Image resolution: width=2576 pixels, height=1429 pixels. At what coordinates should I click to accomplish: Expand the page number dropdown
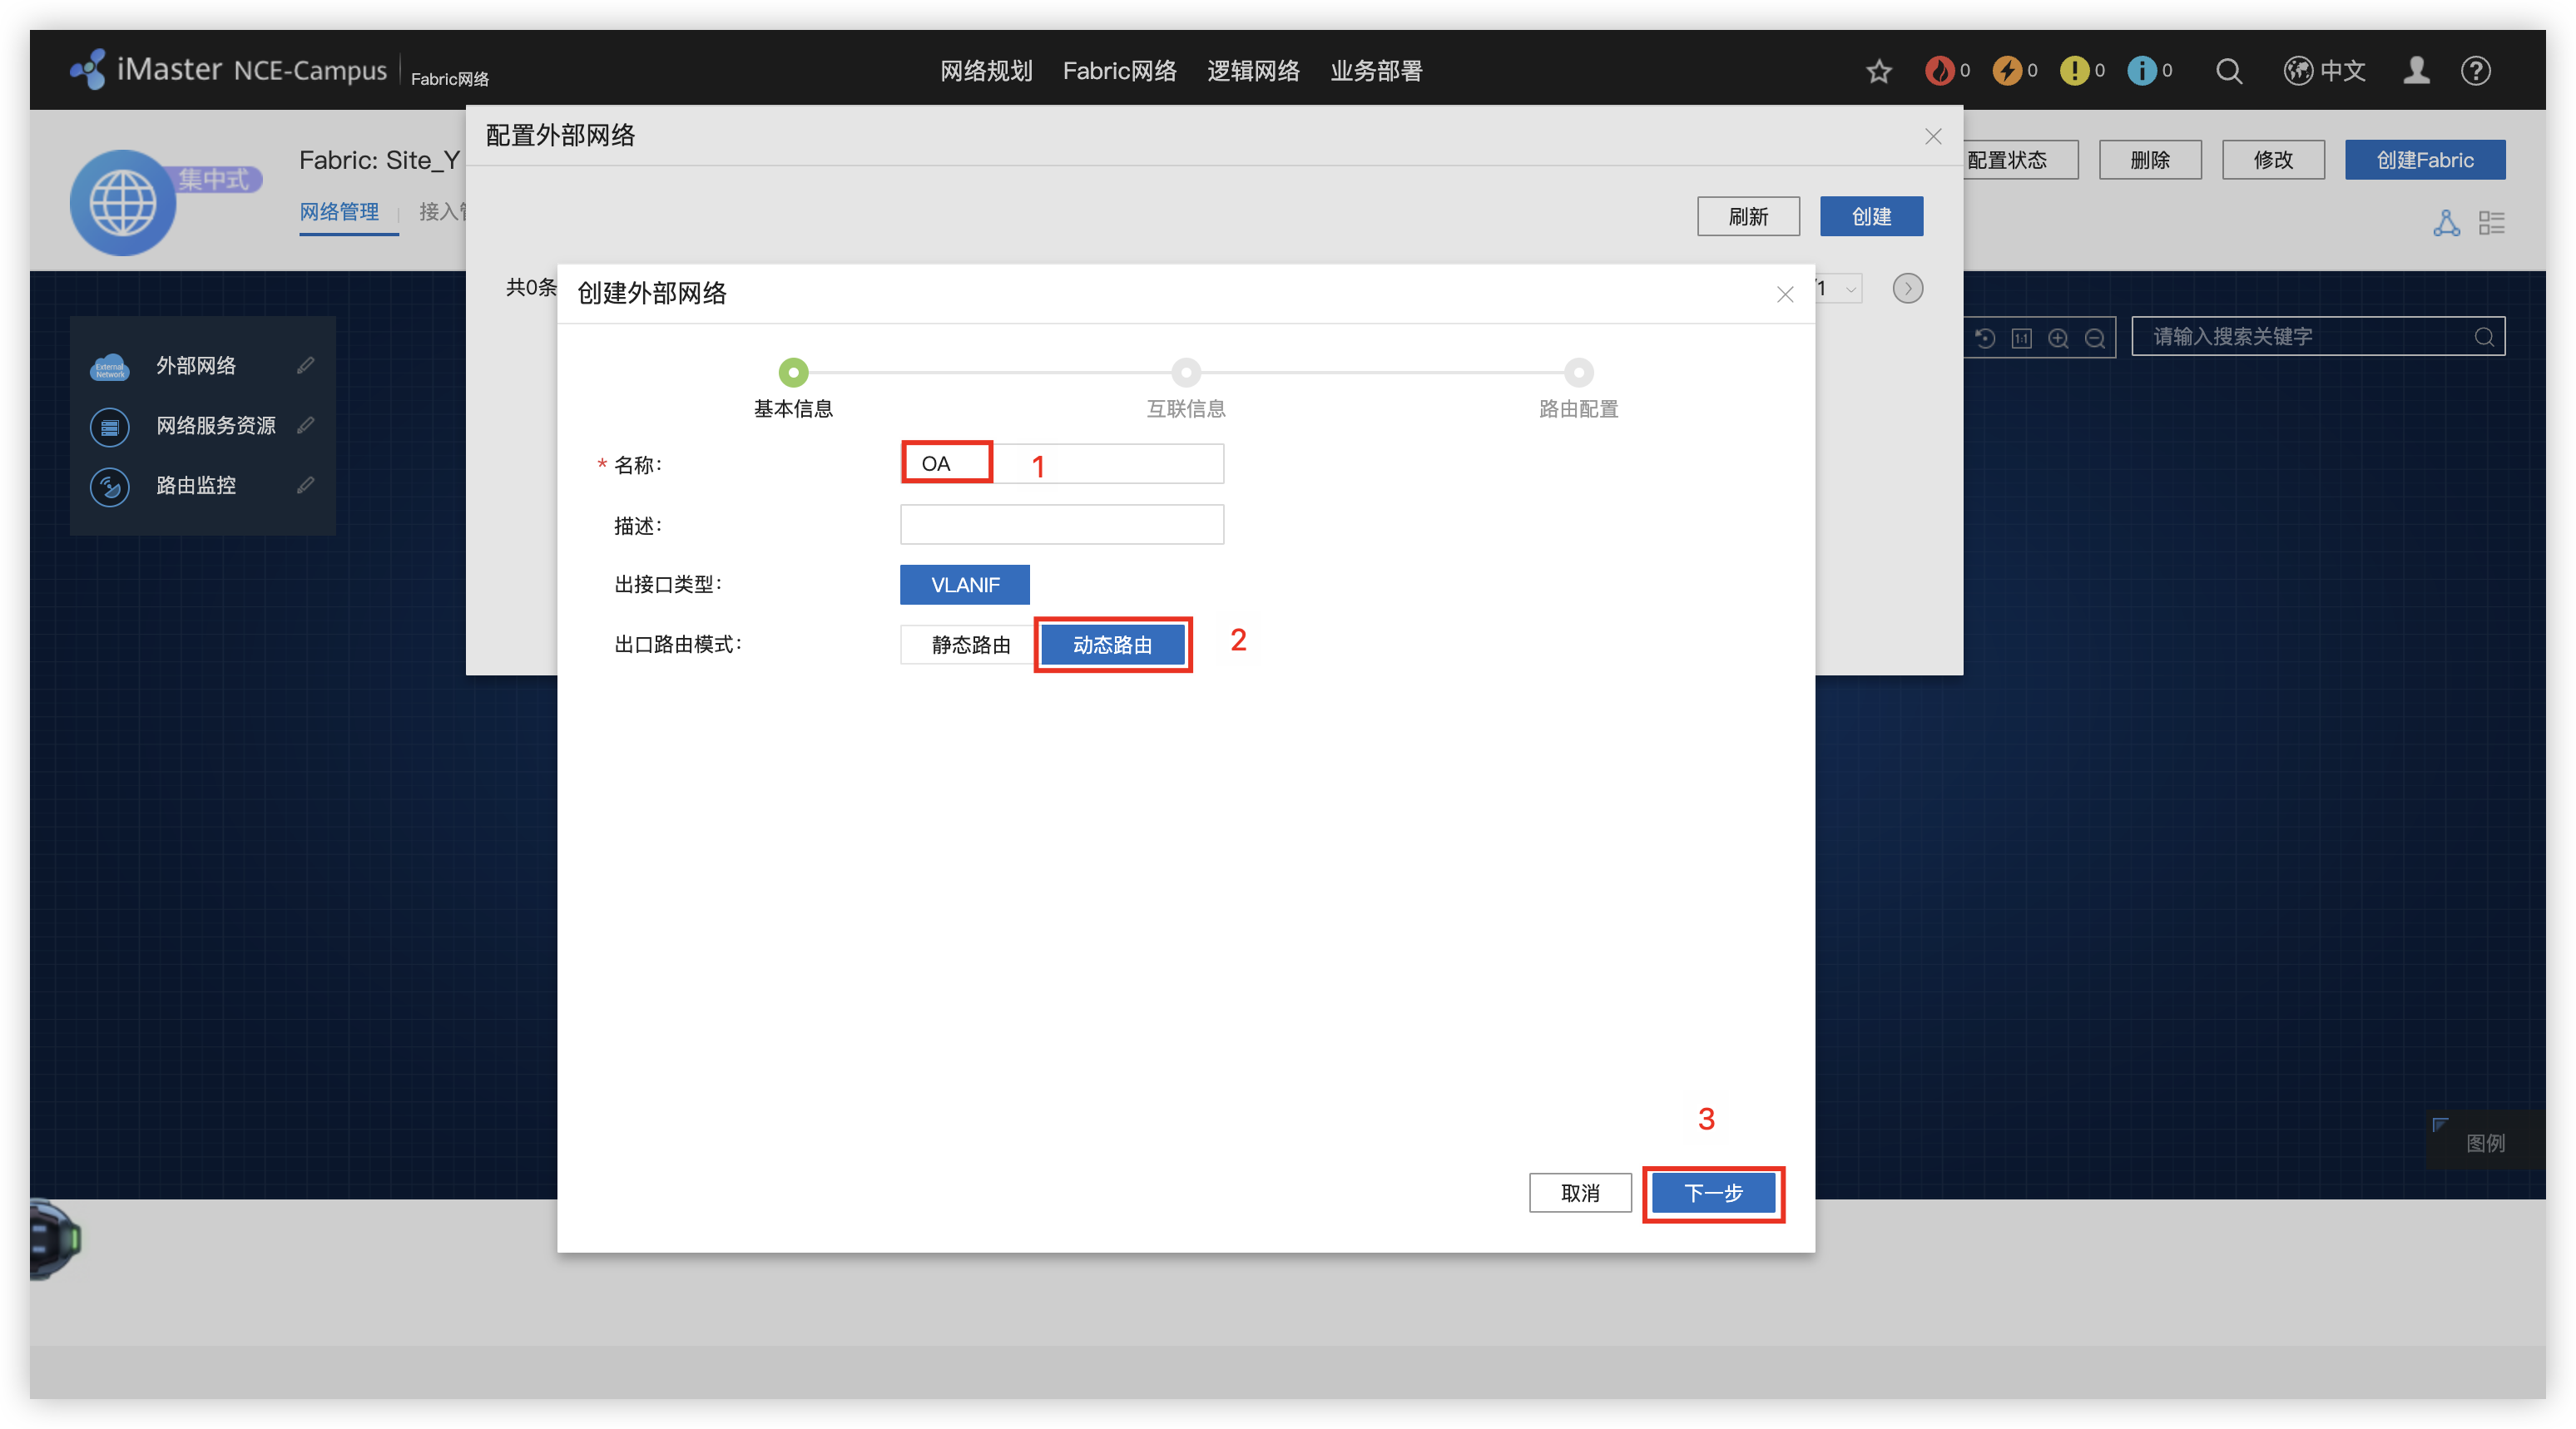(1849, 289)
